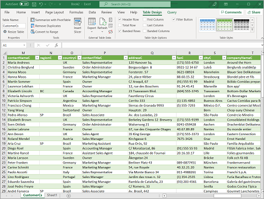This screenshot has width=264, height=199.
Task: Click the Redo arrow icon
Action: click(50, 4)
